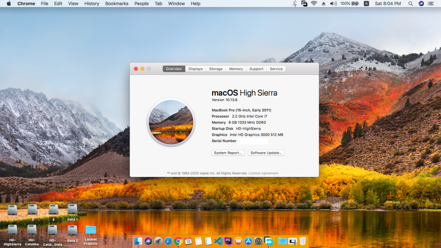
Task: Open the People menu
Action: click(x=142, y=4)
